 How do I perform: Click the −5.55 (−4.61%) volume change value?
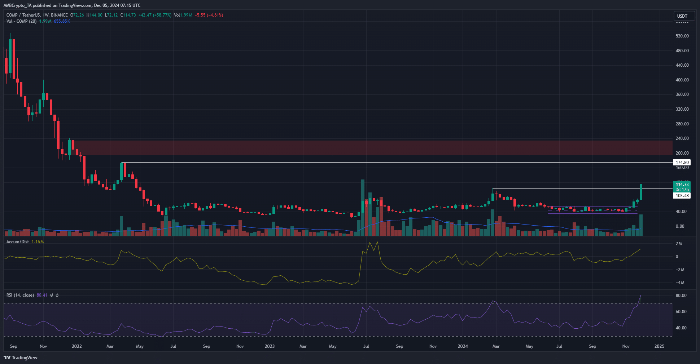209,15
